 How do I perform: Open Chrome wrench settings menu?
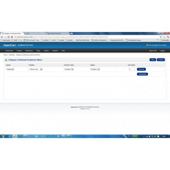168,37
